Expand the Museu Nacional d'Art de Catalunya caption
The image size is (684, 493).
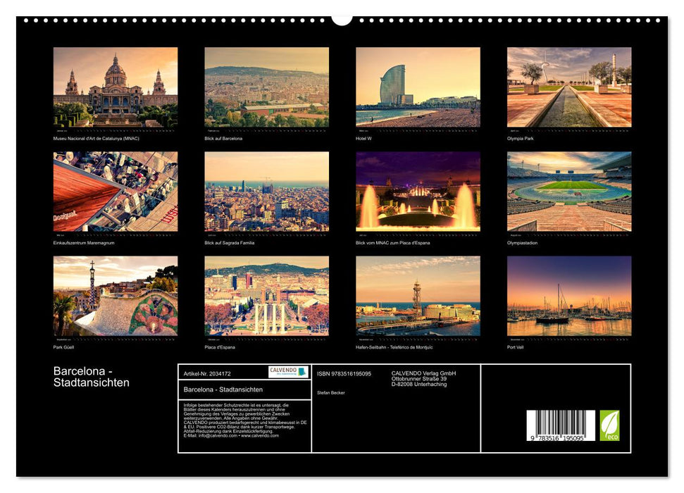[x=96, y=139]
